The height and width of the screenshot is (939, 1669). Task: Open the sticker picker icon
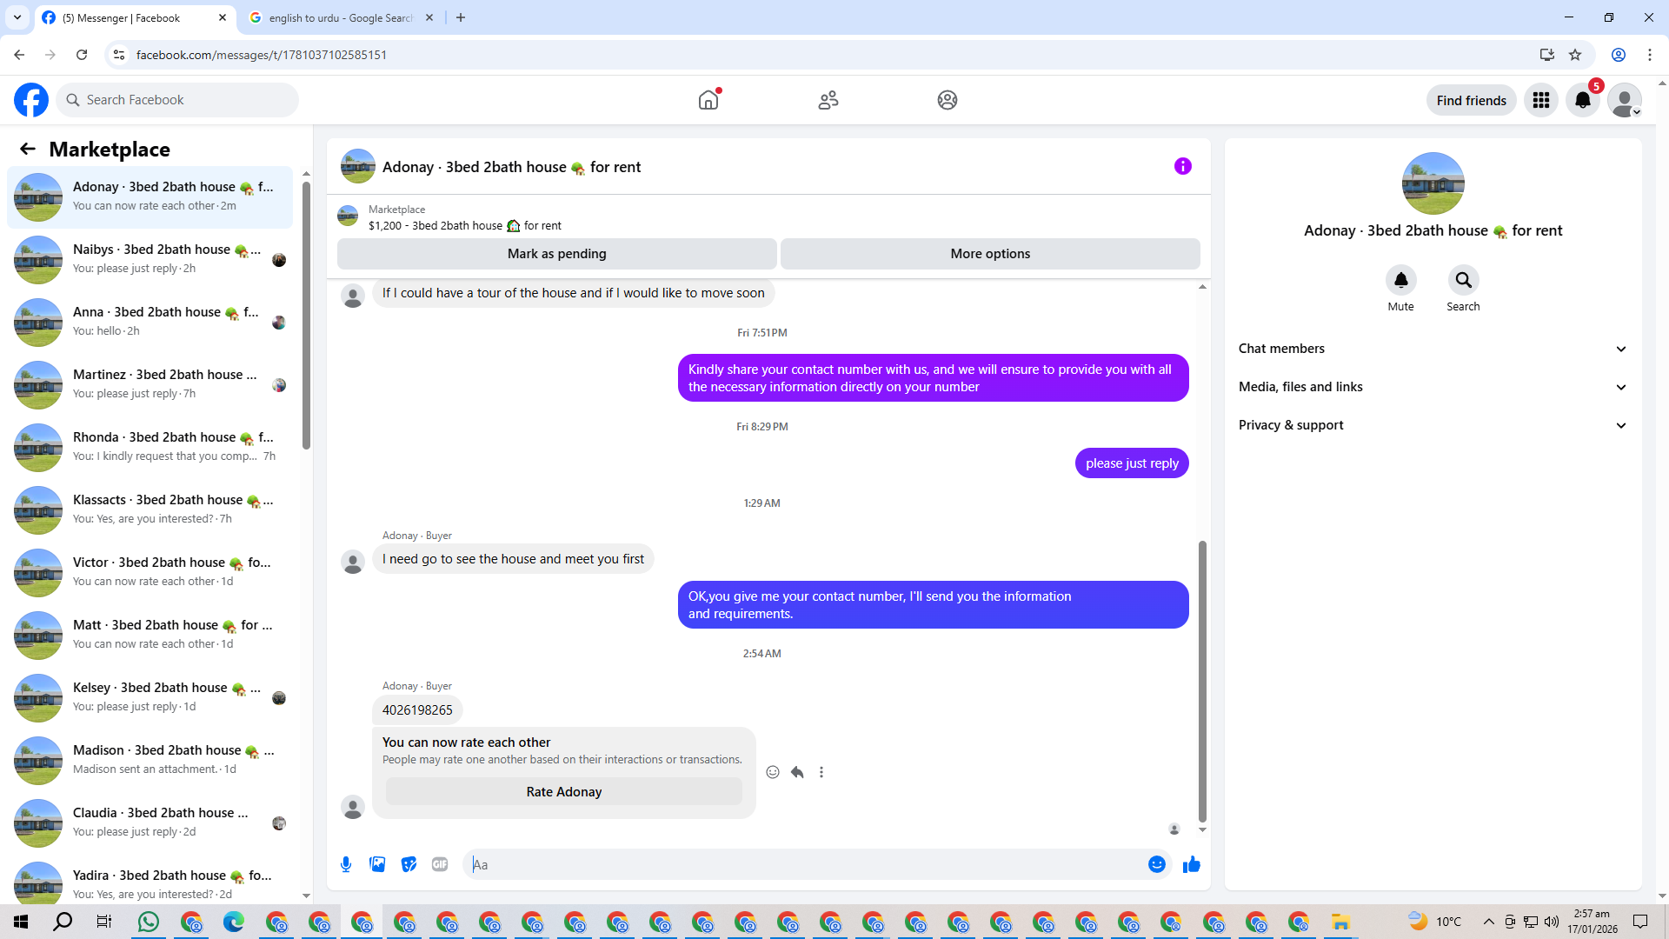pos(409,864)
